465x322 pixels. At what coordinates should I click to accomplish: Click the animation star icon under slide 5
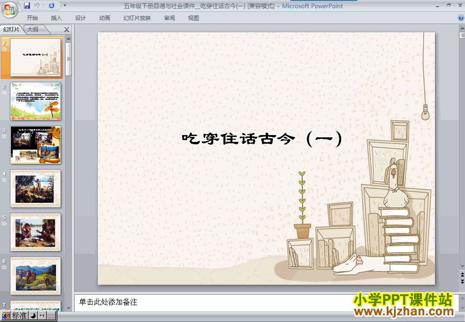click(4, 224)
